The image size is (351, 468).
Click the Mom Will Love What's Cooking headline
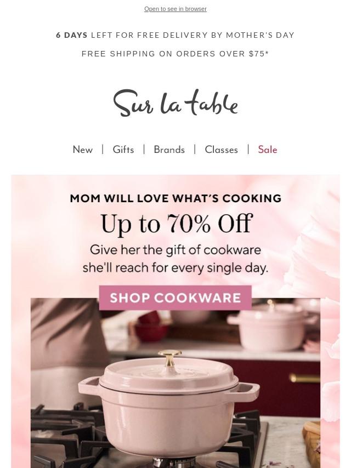click(x=175, y=198)
